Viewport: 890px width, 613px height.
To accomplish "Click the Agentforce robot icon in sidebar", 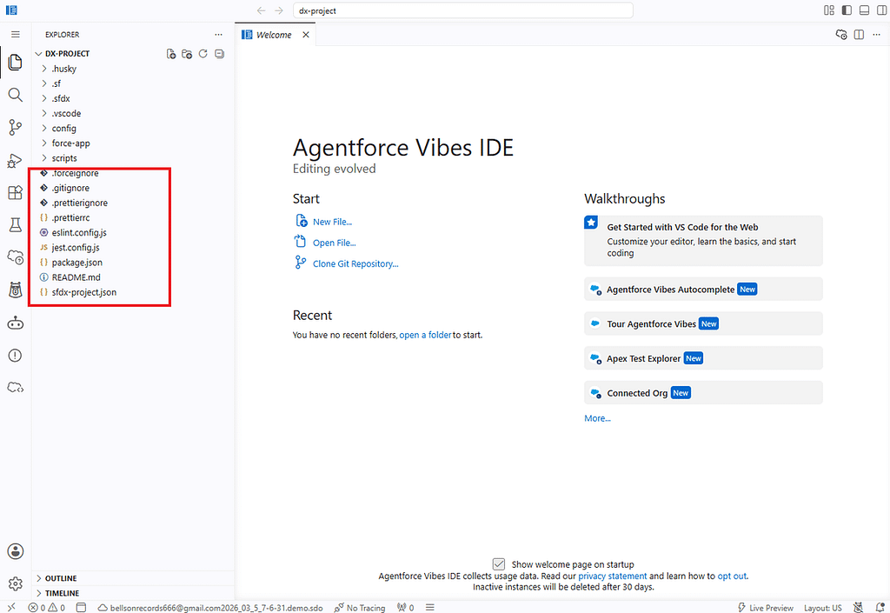I will (16, 323).
